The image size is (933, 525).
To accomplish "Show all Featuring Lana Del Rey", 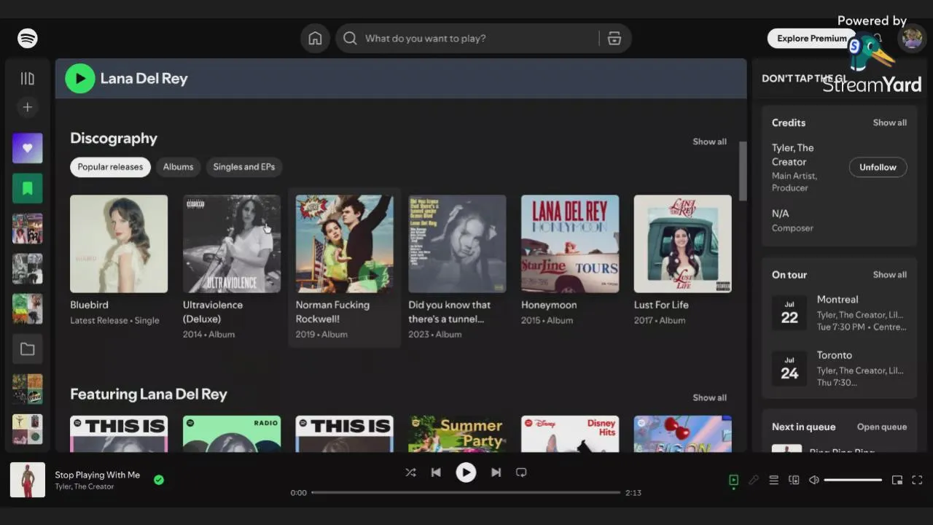I will pyautogui.click(x=709, y=397).
